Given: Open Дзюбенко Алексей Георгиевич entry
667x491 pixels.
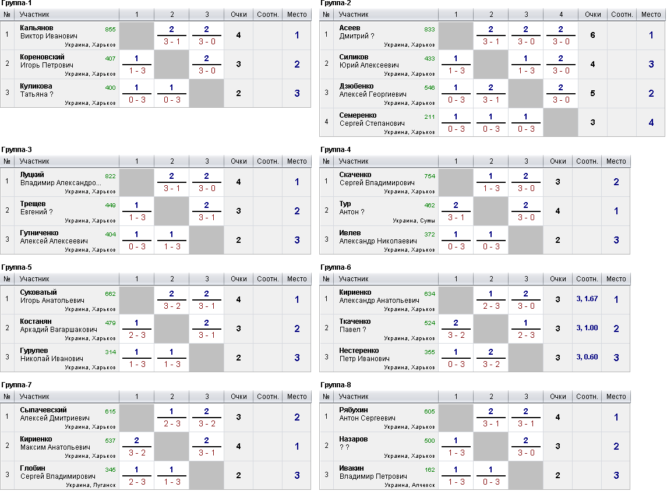Looking at the screenshot, I should pyautogui.click(x=373, y=90).
